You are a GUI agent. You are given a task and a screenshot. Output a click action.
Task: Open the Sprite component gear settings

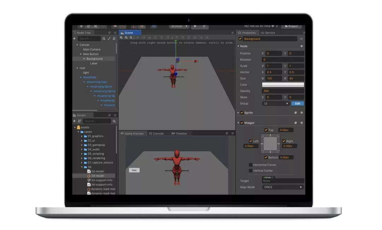point(302,113)
